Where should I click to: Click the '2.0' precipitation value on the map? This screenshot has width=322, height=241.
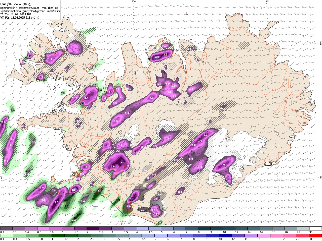point(200,141)
